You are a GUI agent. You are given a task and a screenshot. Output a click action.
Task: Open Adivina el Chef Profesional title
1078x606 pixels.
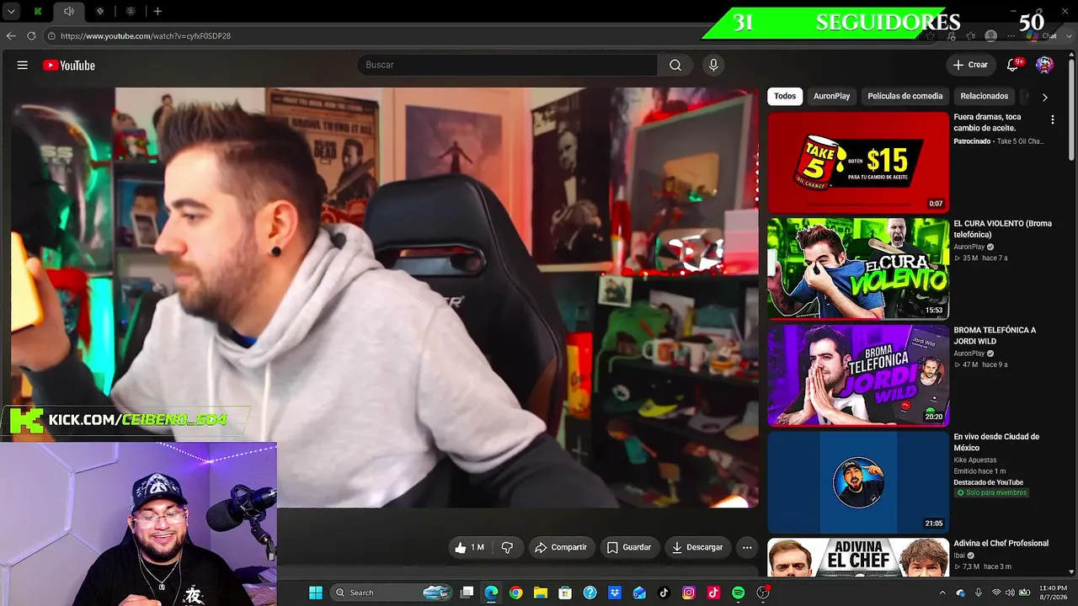[x=1001, y=544]
